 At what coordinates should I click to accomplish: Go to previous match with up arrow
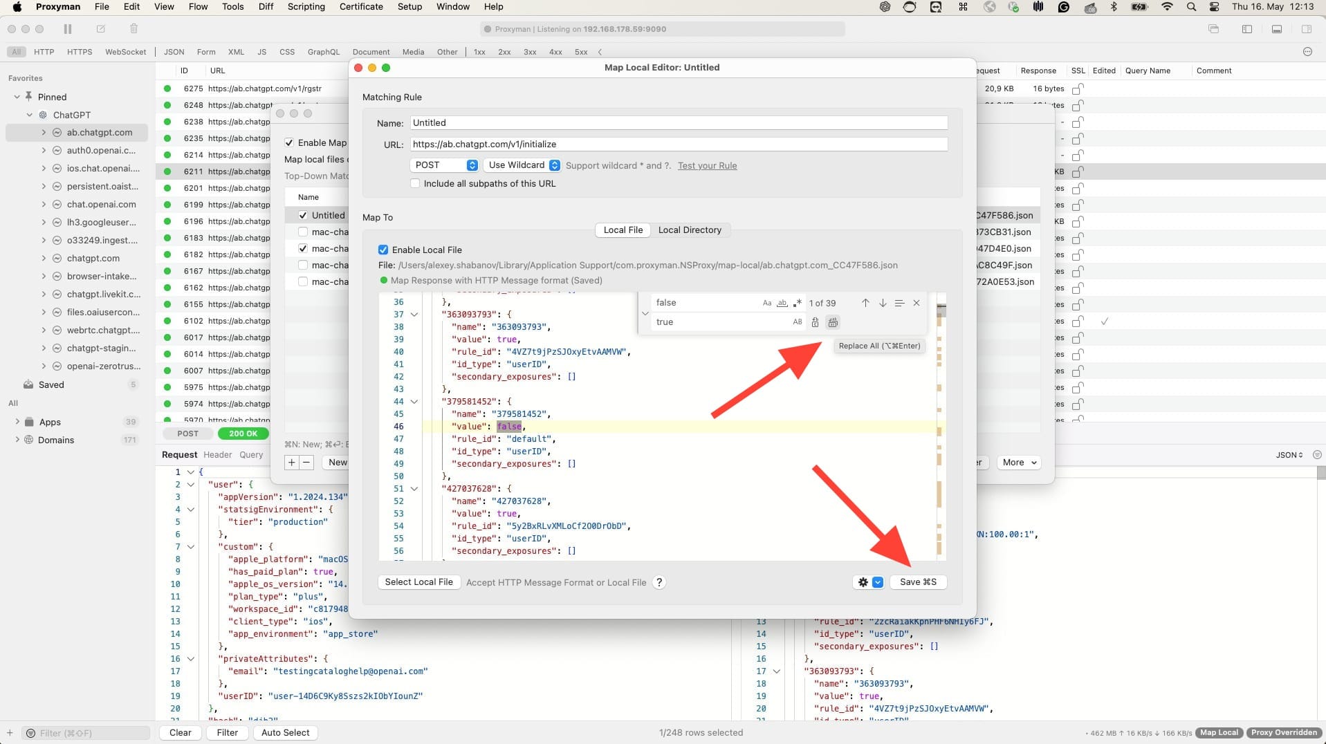pyautogui.click(x=865, y=303)
